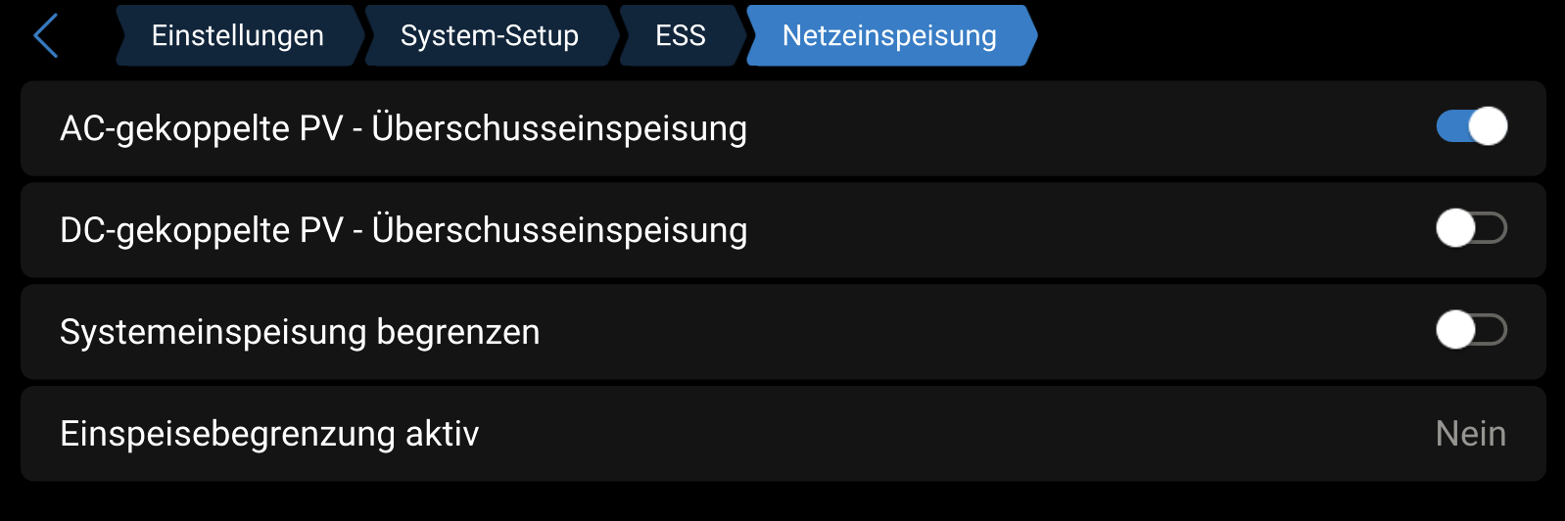
Task: Disable AC-gekoppelte PV Überschusseinspeisung toggle
Action: pos(1471,127)
